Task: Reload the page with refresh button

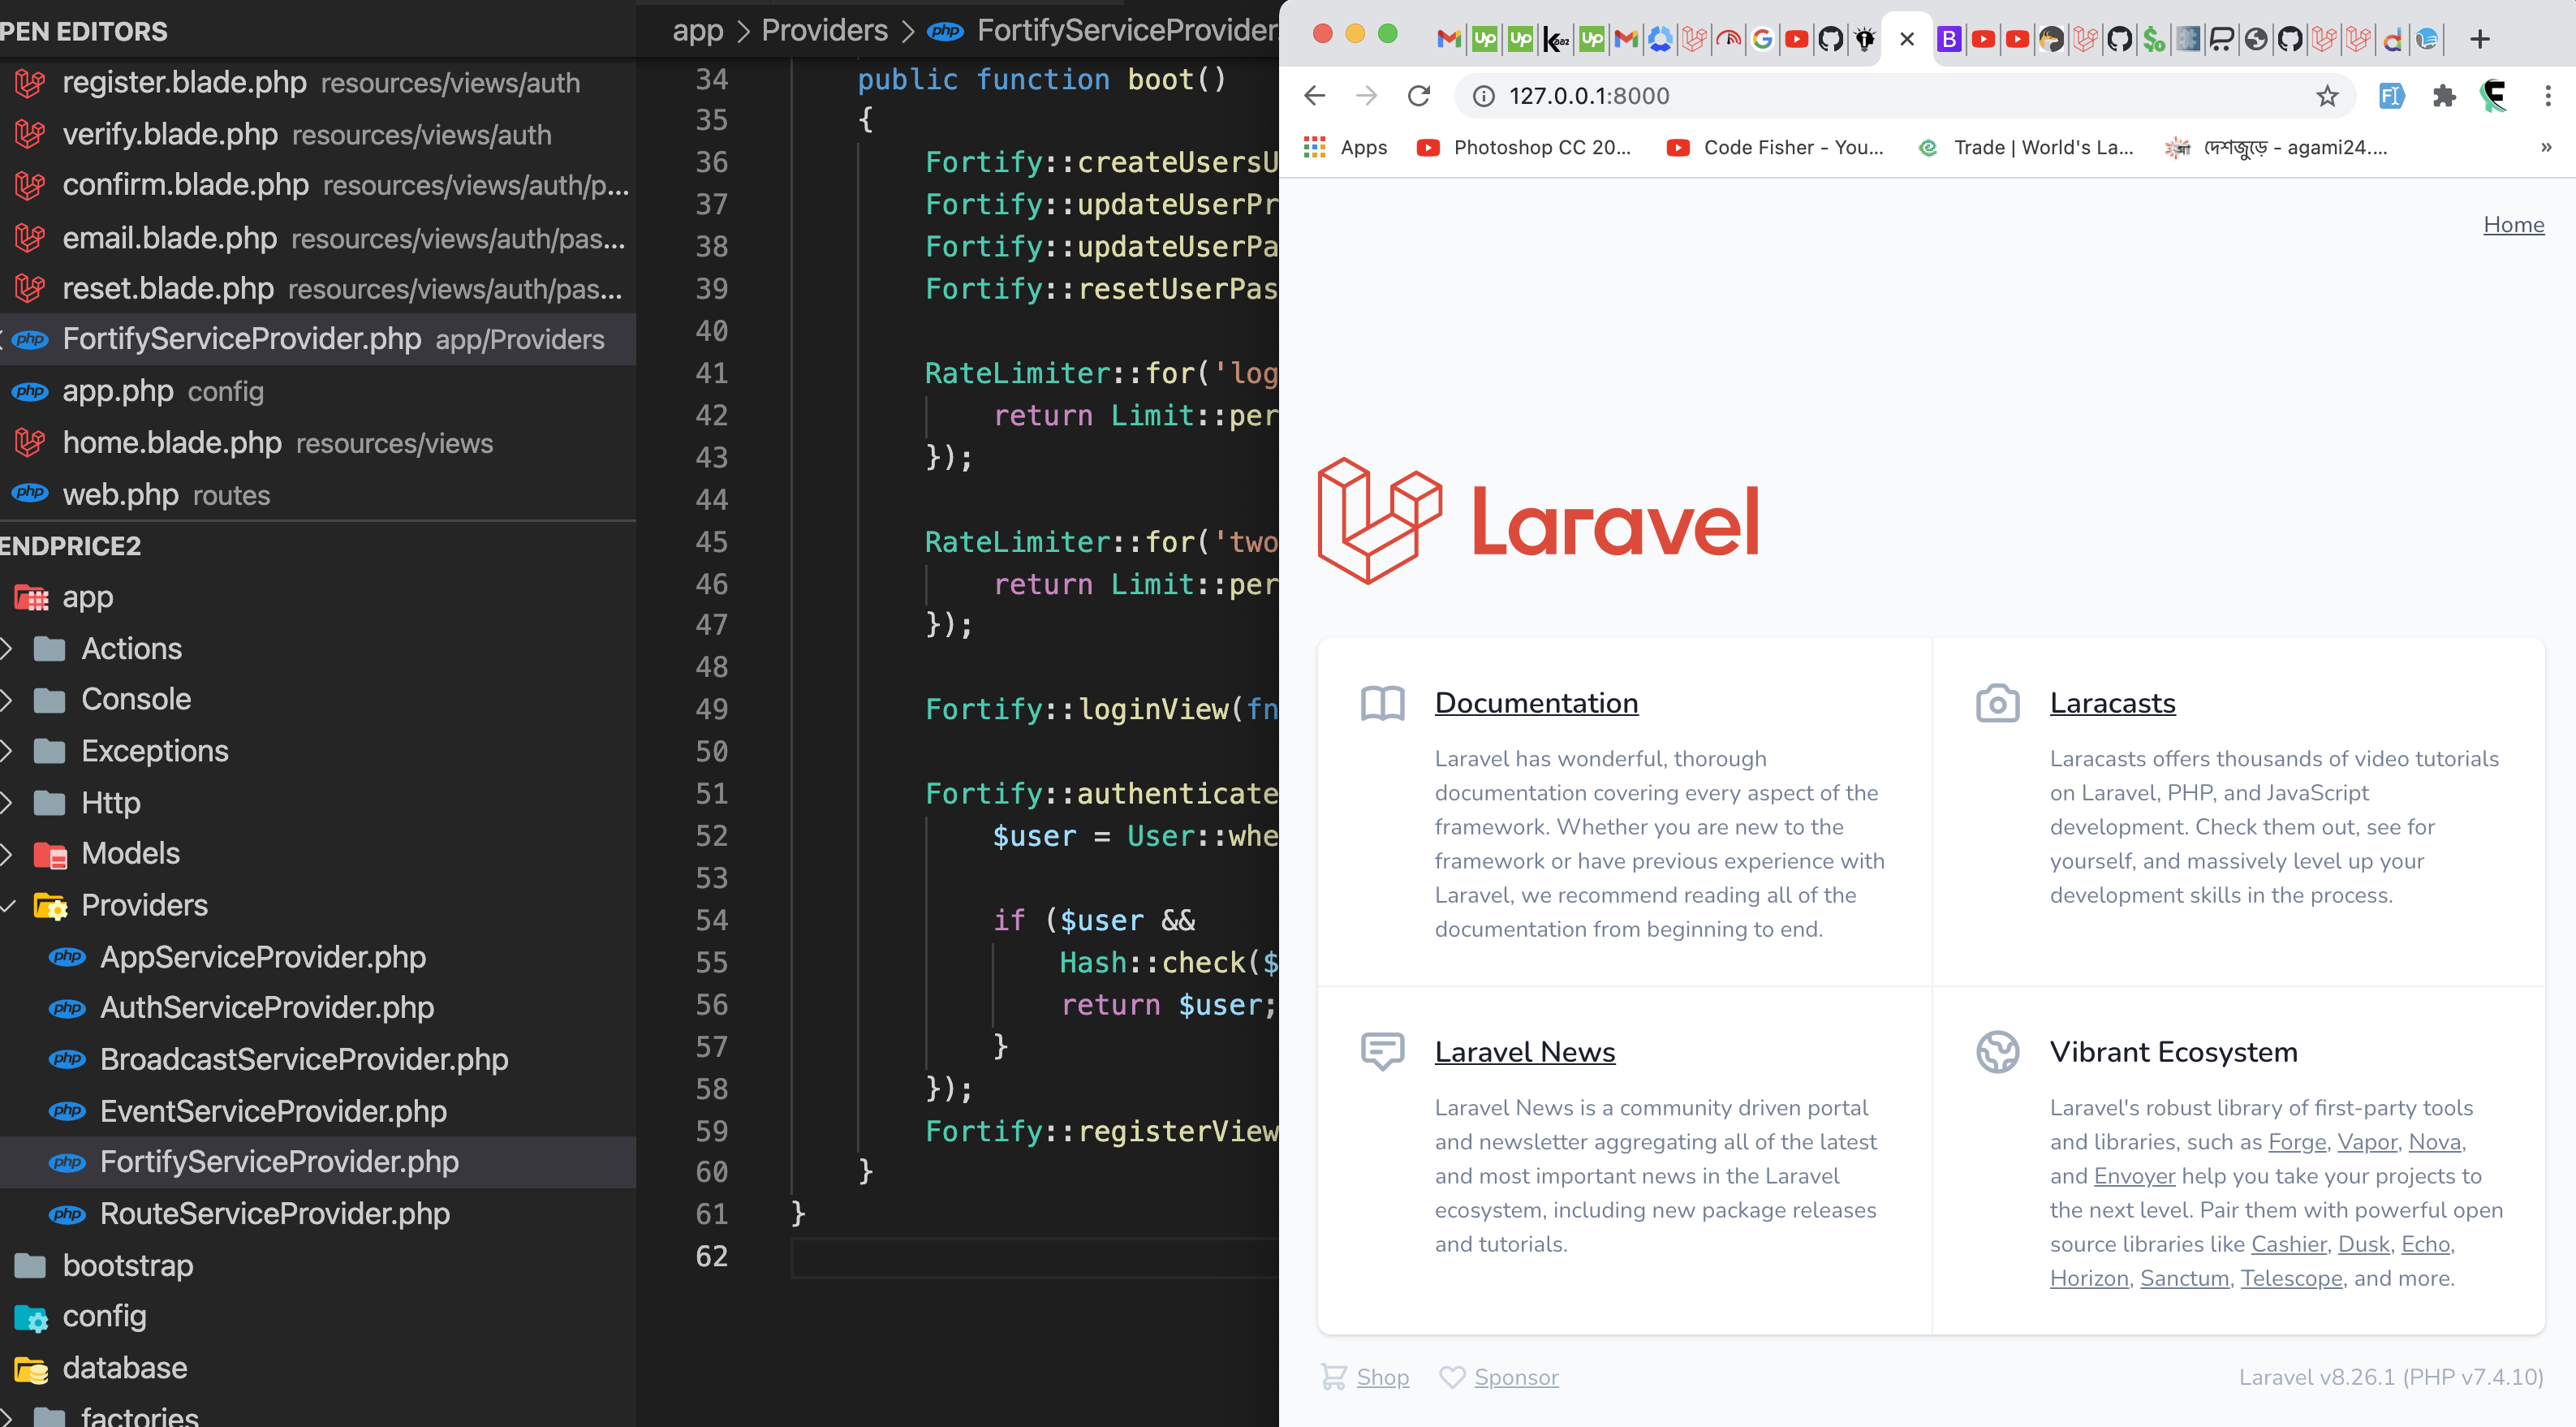Action: (x=1419, y=96)
